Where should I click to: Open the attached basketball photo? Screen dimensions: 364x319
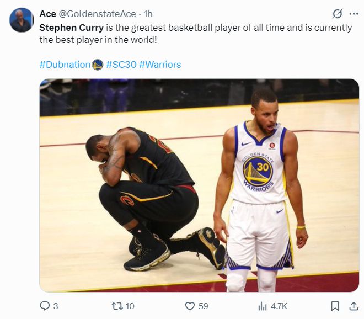pyautogui.click(x=199, y=185)
